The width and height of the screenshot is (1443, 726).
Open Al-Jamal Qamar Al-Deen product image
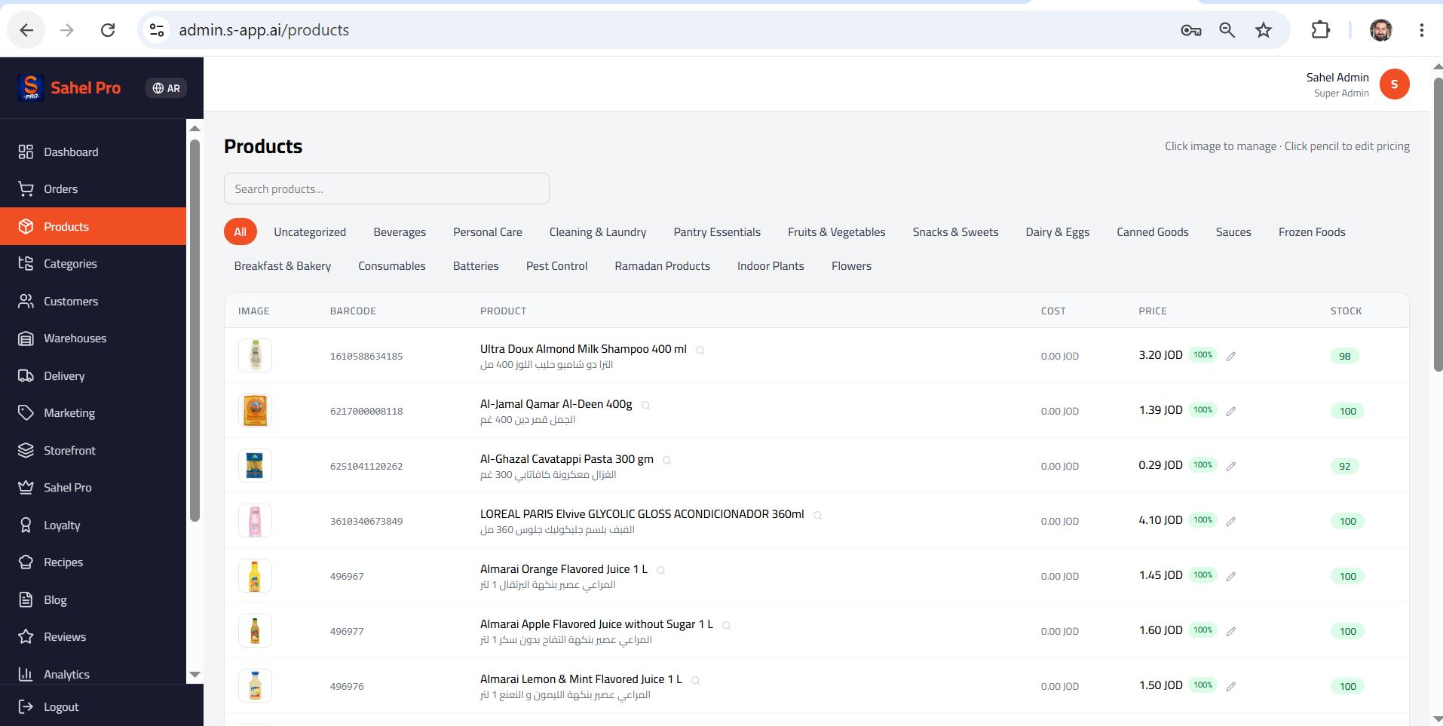click(255, 411)
